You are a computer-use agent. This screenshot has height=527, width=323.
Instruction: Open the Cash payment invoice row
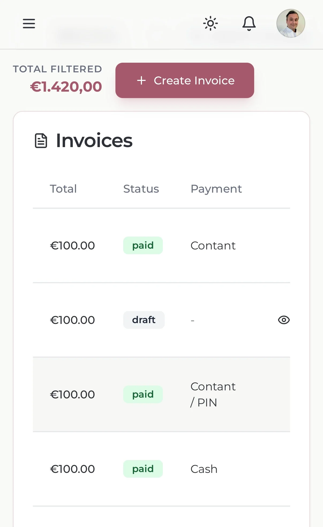[204, 469]
